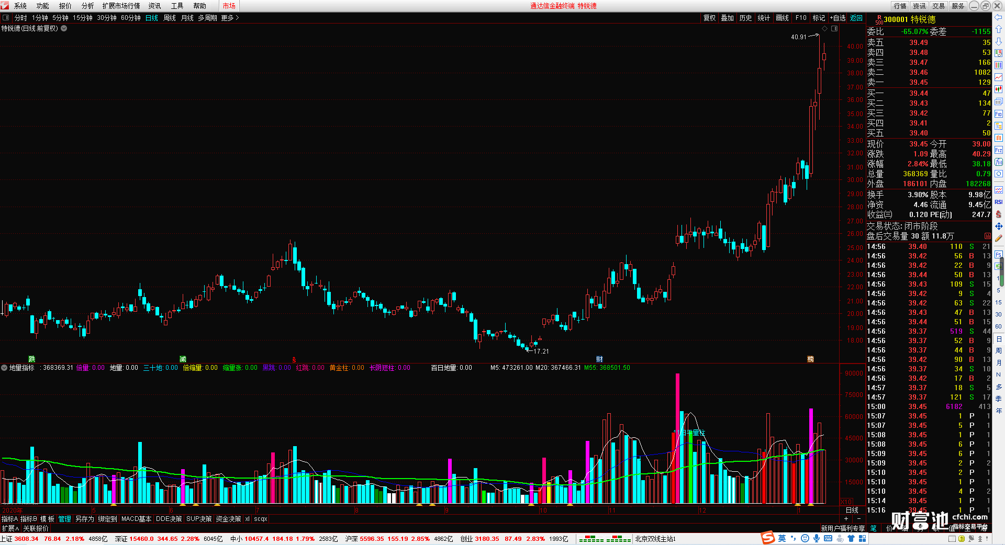Open the F10 company info sidebar icon
Viewport: 1005px width, 545px height.
click(x=998, y=114)
